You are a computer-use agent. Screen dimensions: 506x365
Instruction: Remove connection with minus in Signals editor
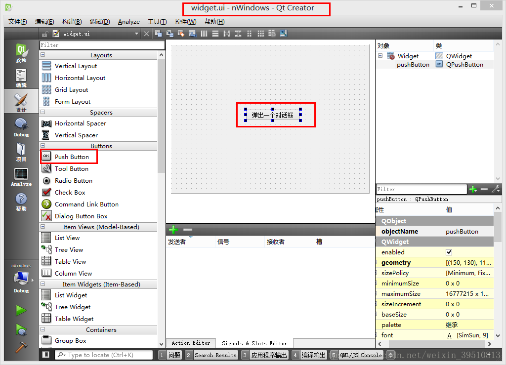point(188,230)
